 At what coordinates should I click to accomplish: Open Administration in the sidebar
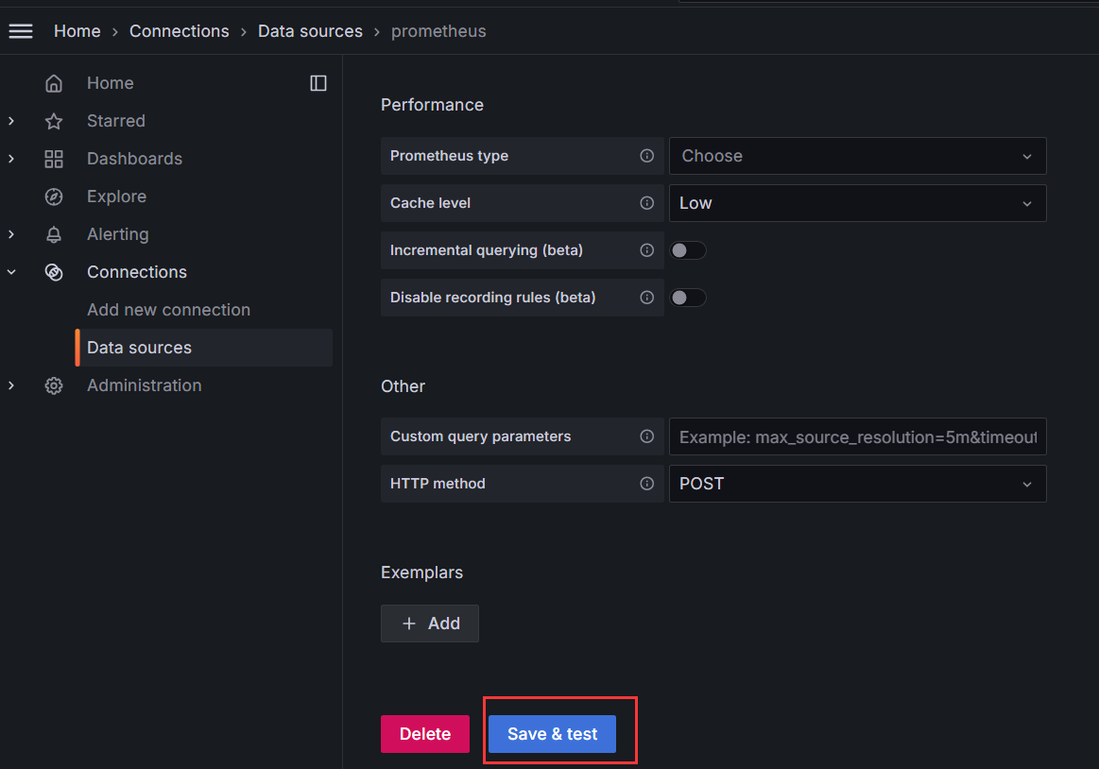tap(144, 385)
